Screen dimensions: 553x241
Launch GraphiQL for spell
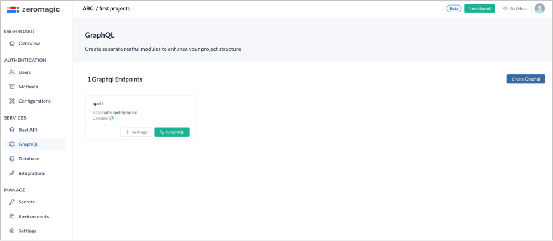coord(172,132)
